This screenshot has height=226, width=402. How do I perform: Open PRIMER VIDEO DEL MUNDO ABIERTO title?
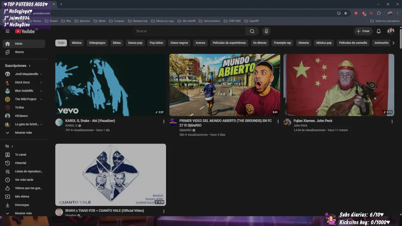[x=225, y=123]
